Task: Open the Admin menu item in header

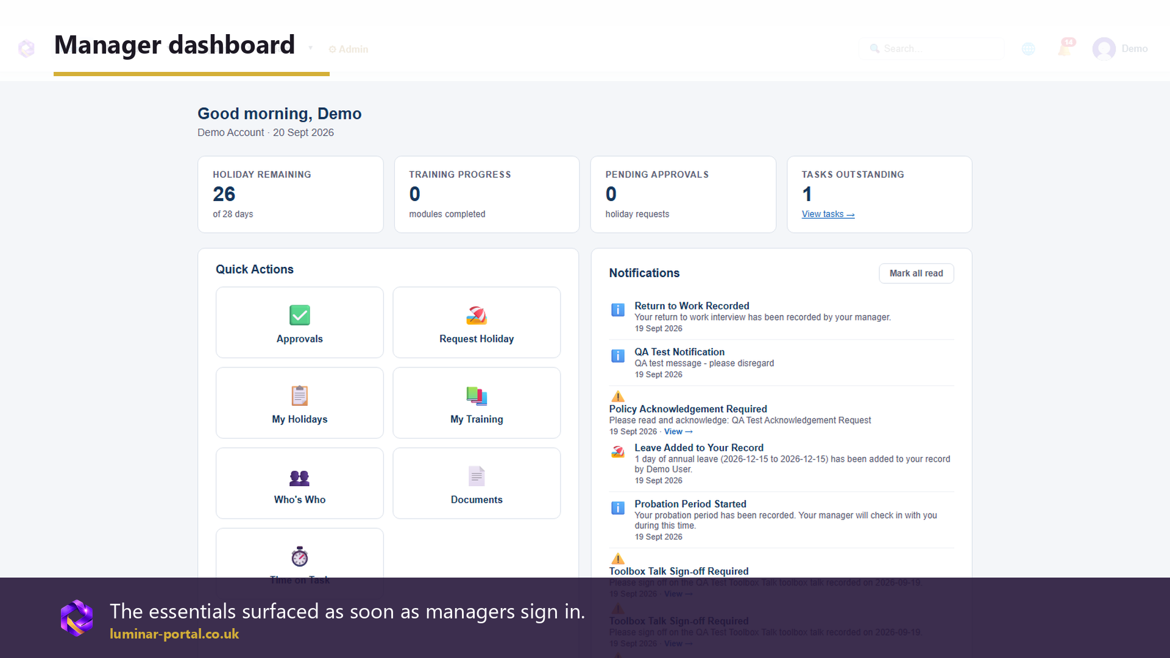Action: 349,49
